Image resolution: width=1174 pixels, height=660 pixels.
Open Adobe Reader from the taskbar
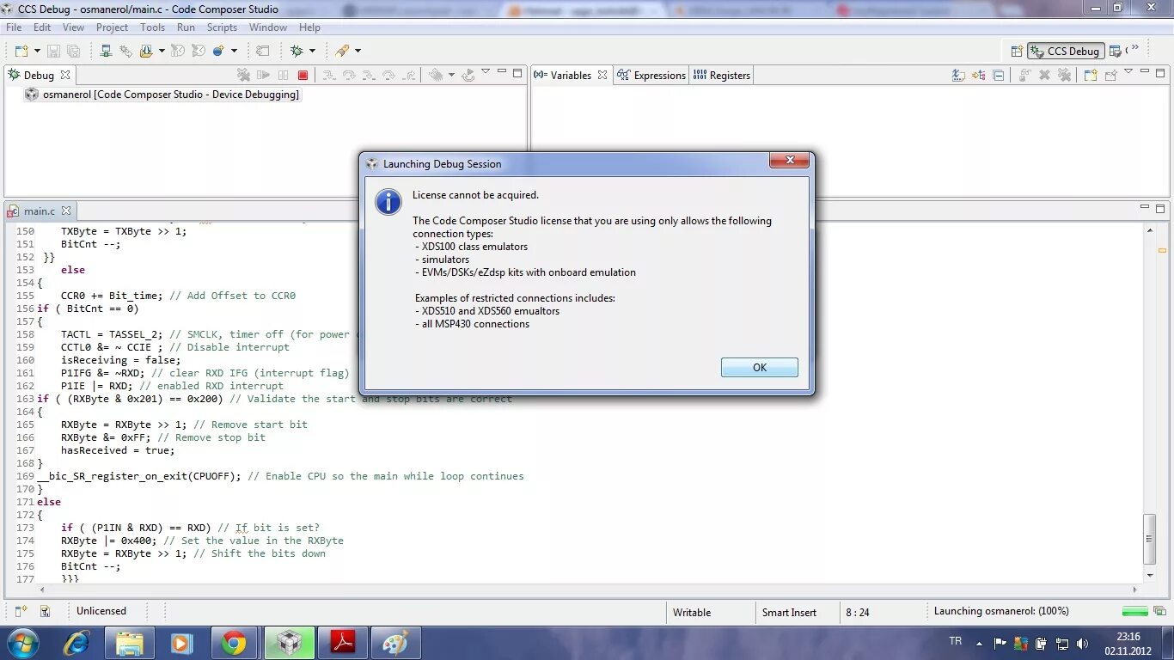342,643
